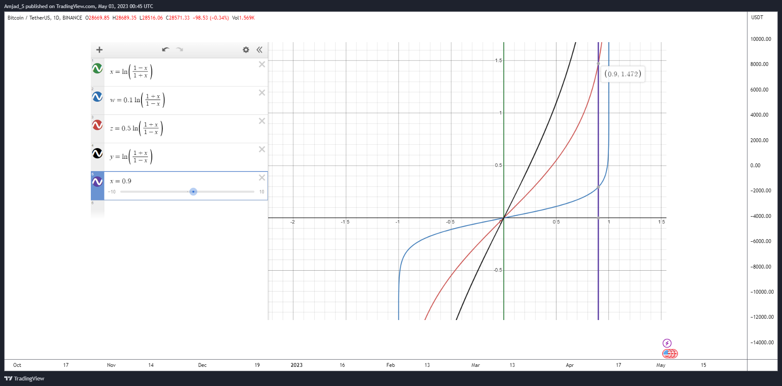Collapse the expression list panel
The height and width of the screenshot is (386, 782).
[259, 50]
